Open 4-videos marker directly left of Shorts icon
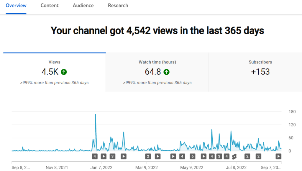 (x=226, y=156)
